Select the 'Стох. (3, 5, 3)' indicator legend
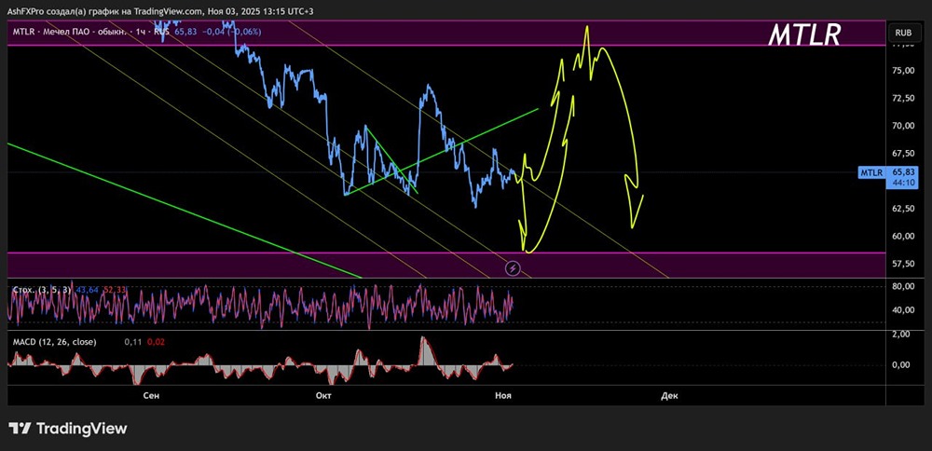 pyautogui.click(x=42, y=289)
